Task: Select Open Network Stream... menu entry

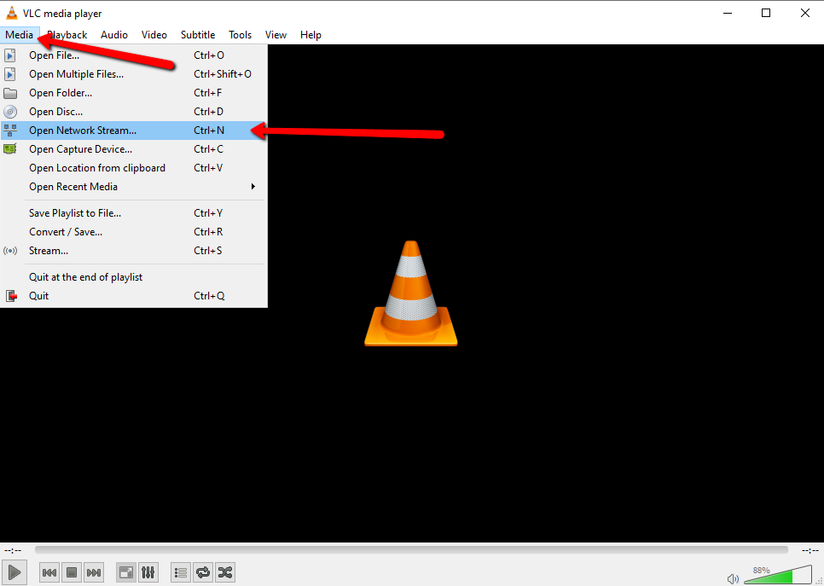Action: tap(134, 131)
